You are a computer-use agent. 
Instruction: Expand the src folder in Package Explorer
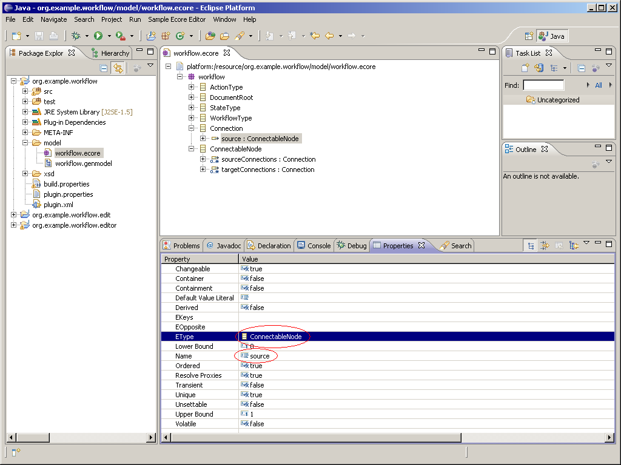(25, 91)
